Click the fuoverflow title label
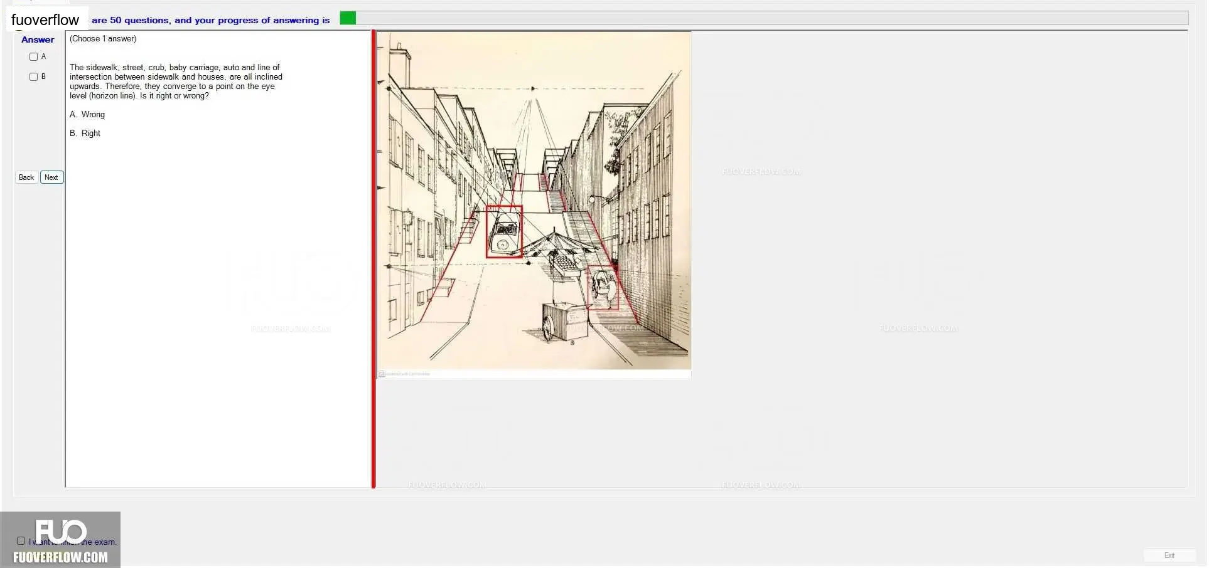The height and width of the screenshot is (568, 1209). [45, 20]
